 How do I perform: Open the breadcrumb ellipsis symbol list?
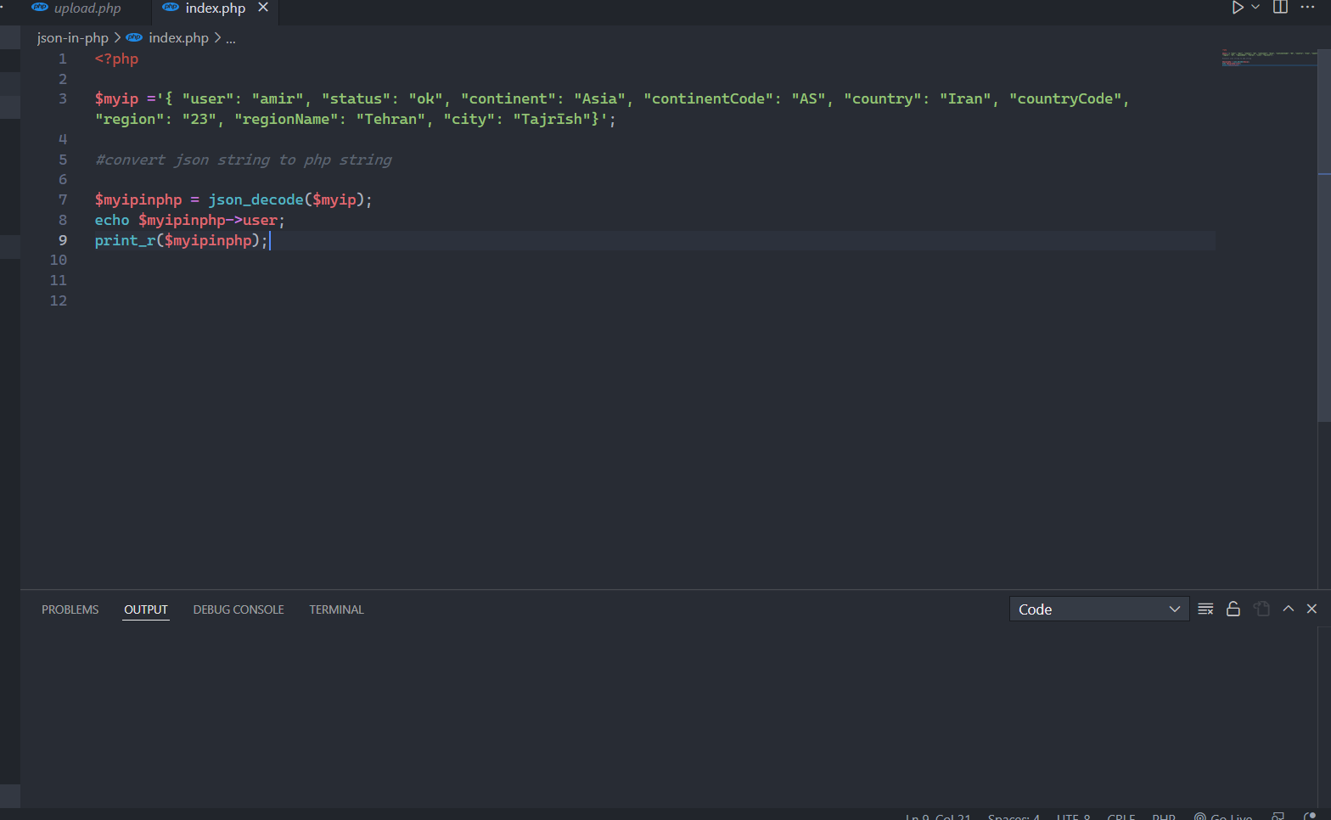click(231, 38)
